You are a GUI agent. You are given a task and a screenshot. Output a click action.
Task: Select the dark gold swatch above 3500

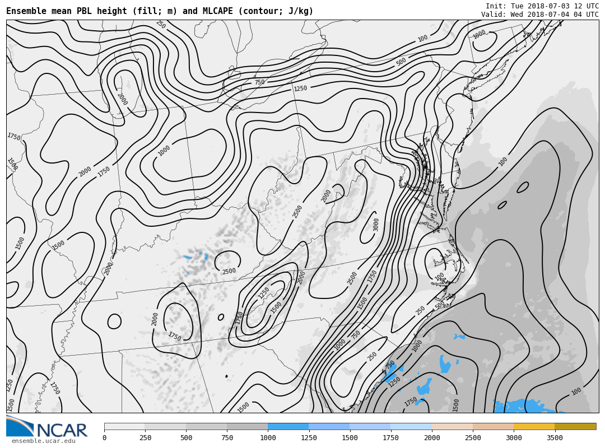click(x=575, y=427)
